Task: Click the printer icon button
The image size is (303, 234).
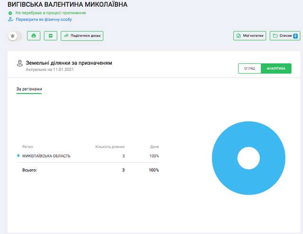Action: pyautogui.click(x=34, y=36)
